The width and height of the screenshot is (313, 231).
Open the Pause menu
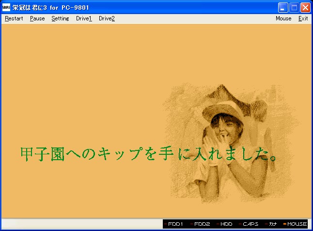[x=37, y=18]
